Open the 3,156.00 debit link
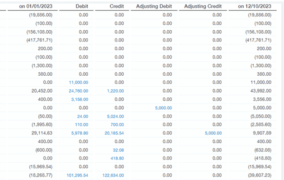Image resolution: width=284 pixels, height=180 pixels. click(80, 100)
